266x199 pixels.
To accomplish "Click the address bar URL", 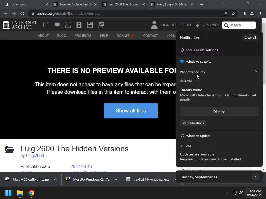I will 68,13.
